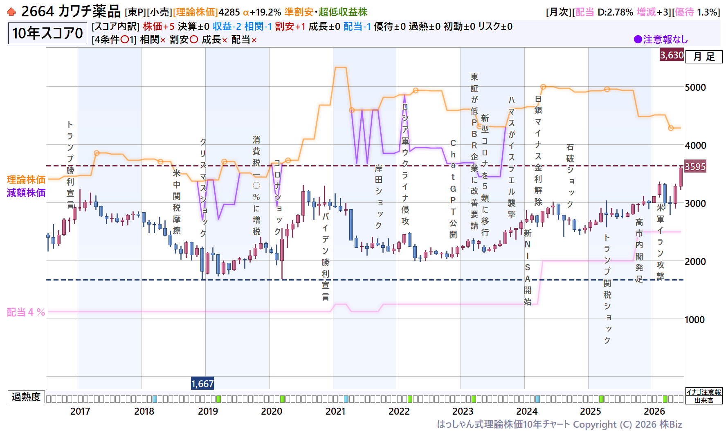Click the 2026 year label on the axis
This screenshot has height=431, width=728.
pos(654,411)
